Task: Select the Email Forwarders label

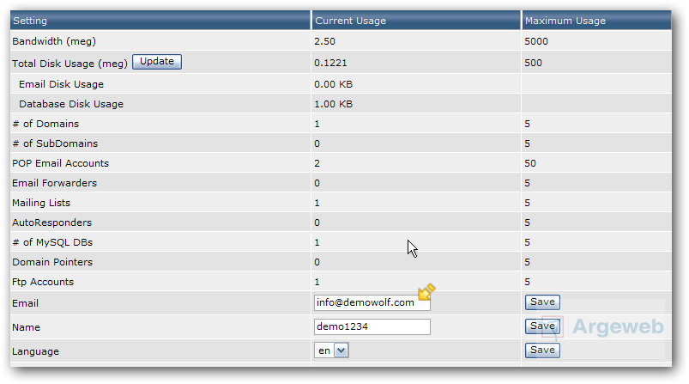Action: point(55,183)
